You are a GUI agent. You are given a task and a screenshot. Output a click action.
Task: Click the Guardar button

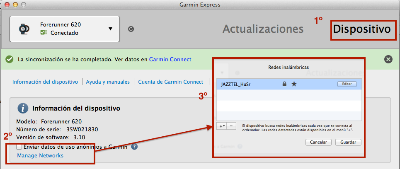(x=348, y=142)
